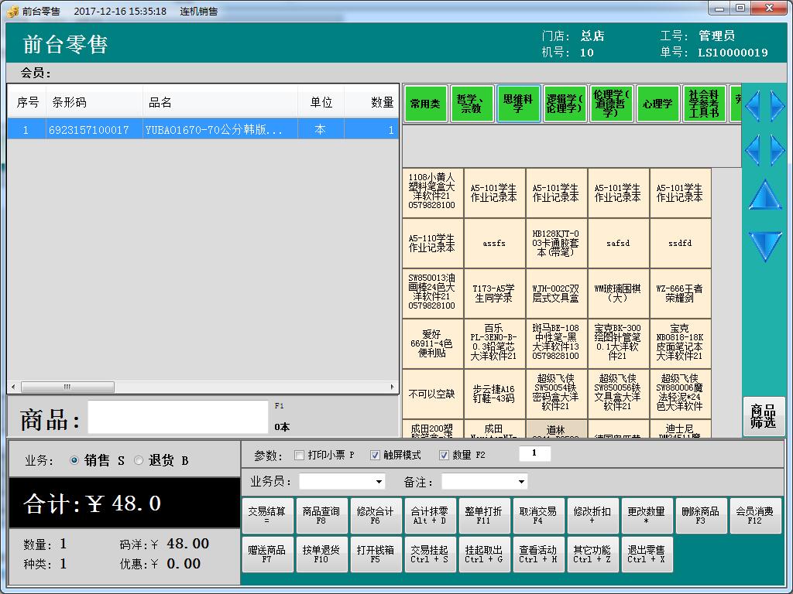Click the sales list scrollbar right arrow
This screenshot has height=594, width=793.
(x=393, y=387)
